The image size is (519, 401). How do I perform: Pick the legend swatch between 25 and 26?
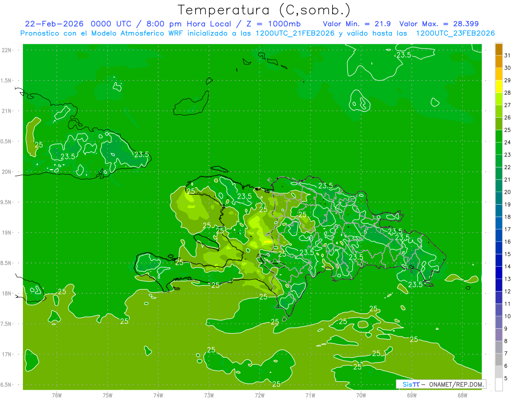tap(499, 124)
